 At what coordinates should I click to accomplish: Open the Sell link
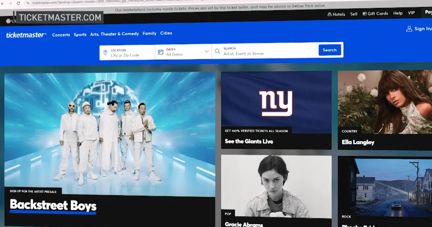coord(354,14)
